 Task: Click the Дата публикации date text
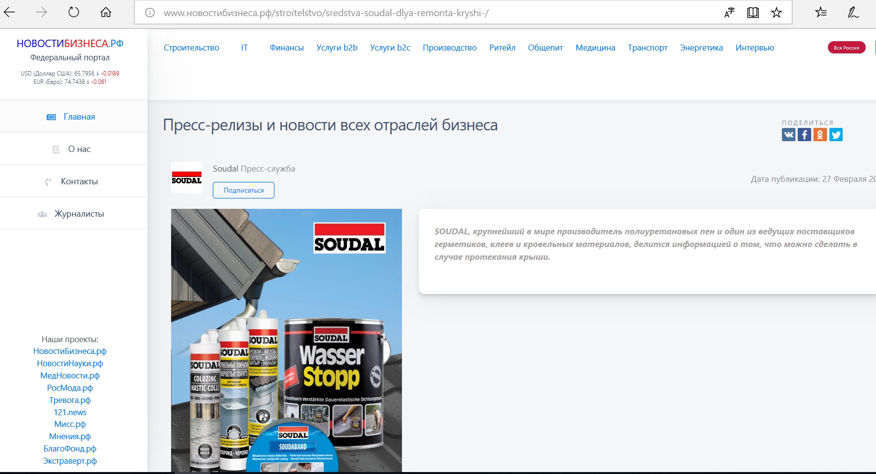click(813, 179)
